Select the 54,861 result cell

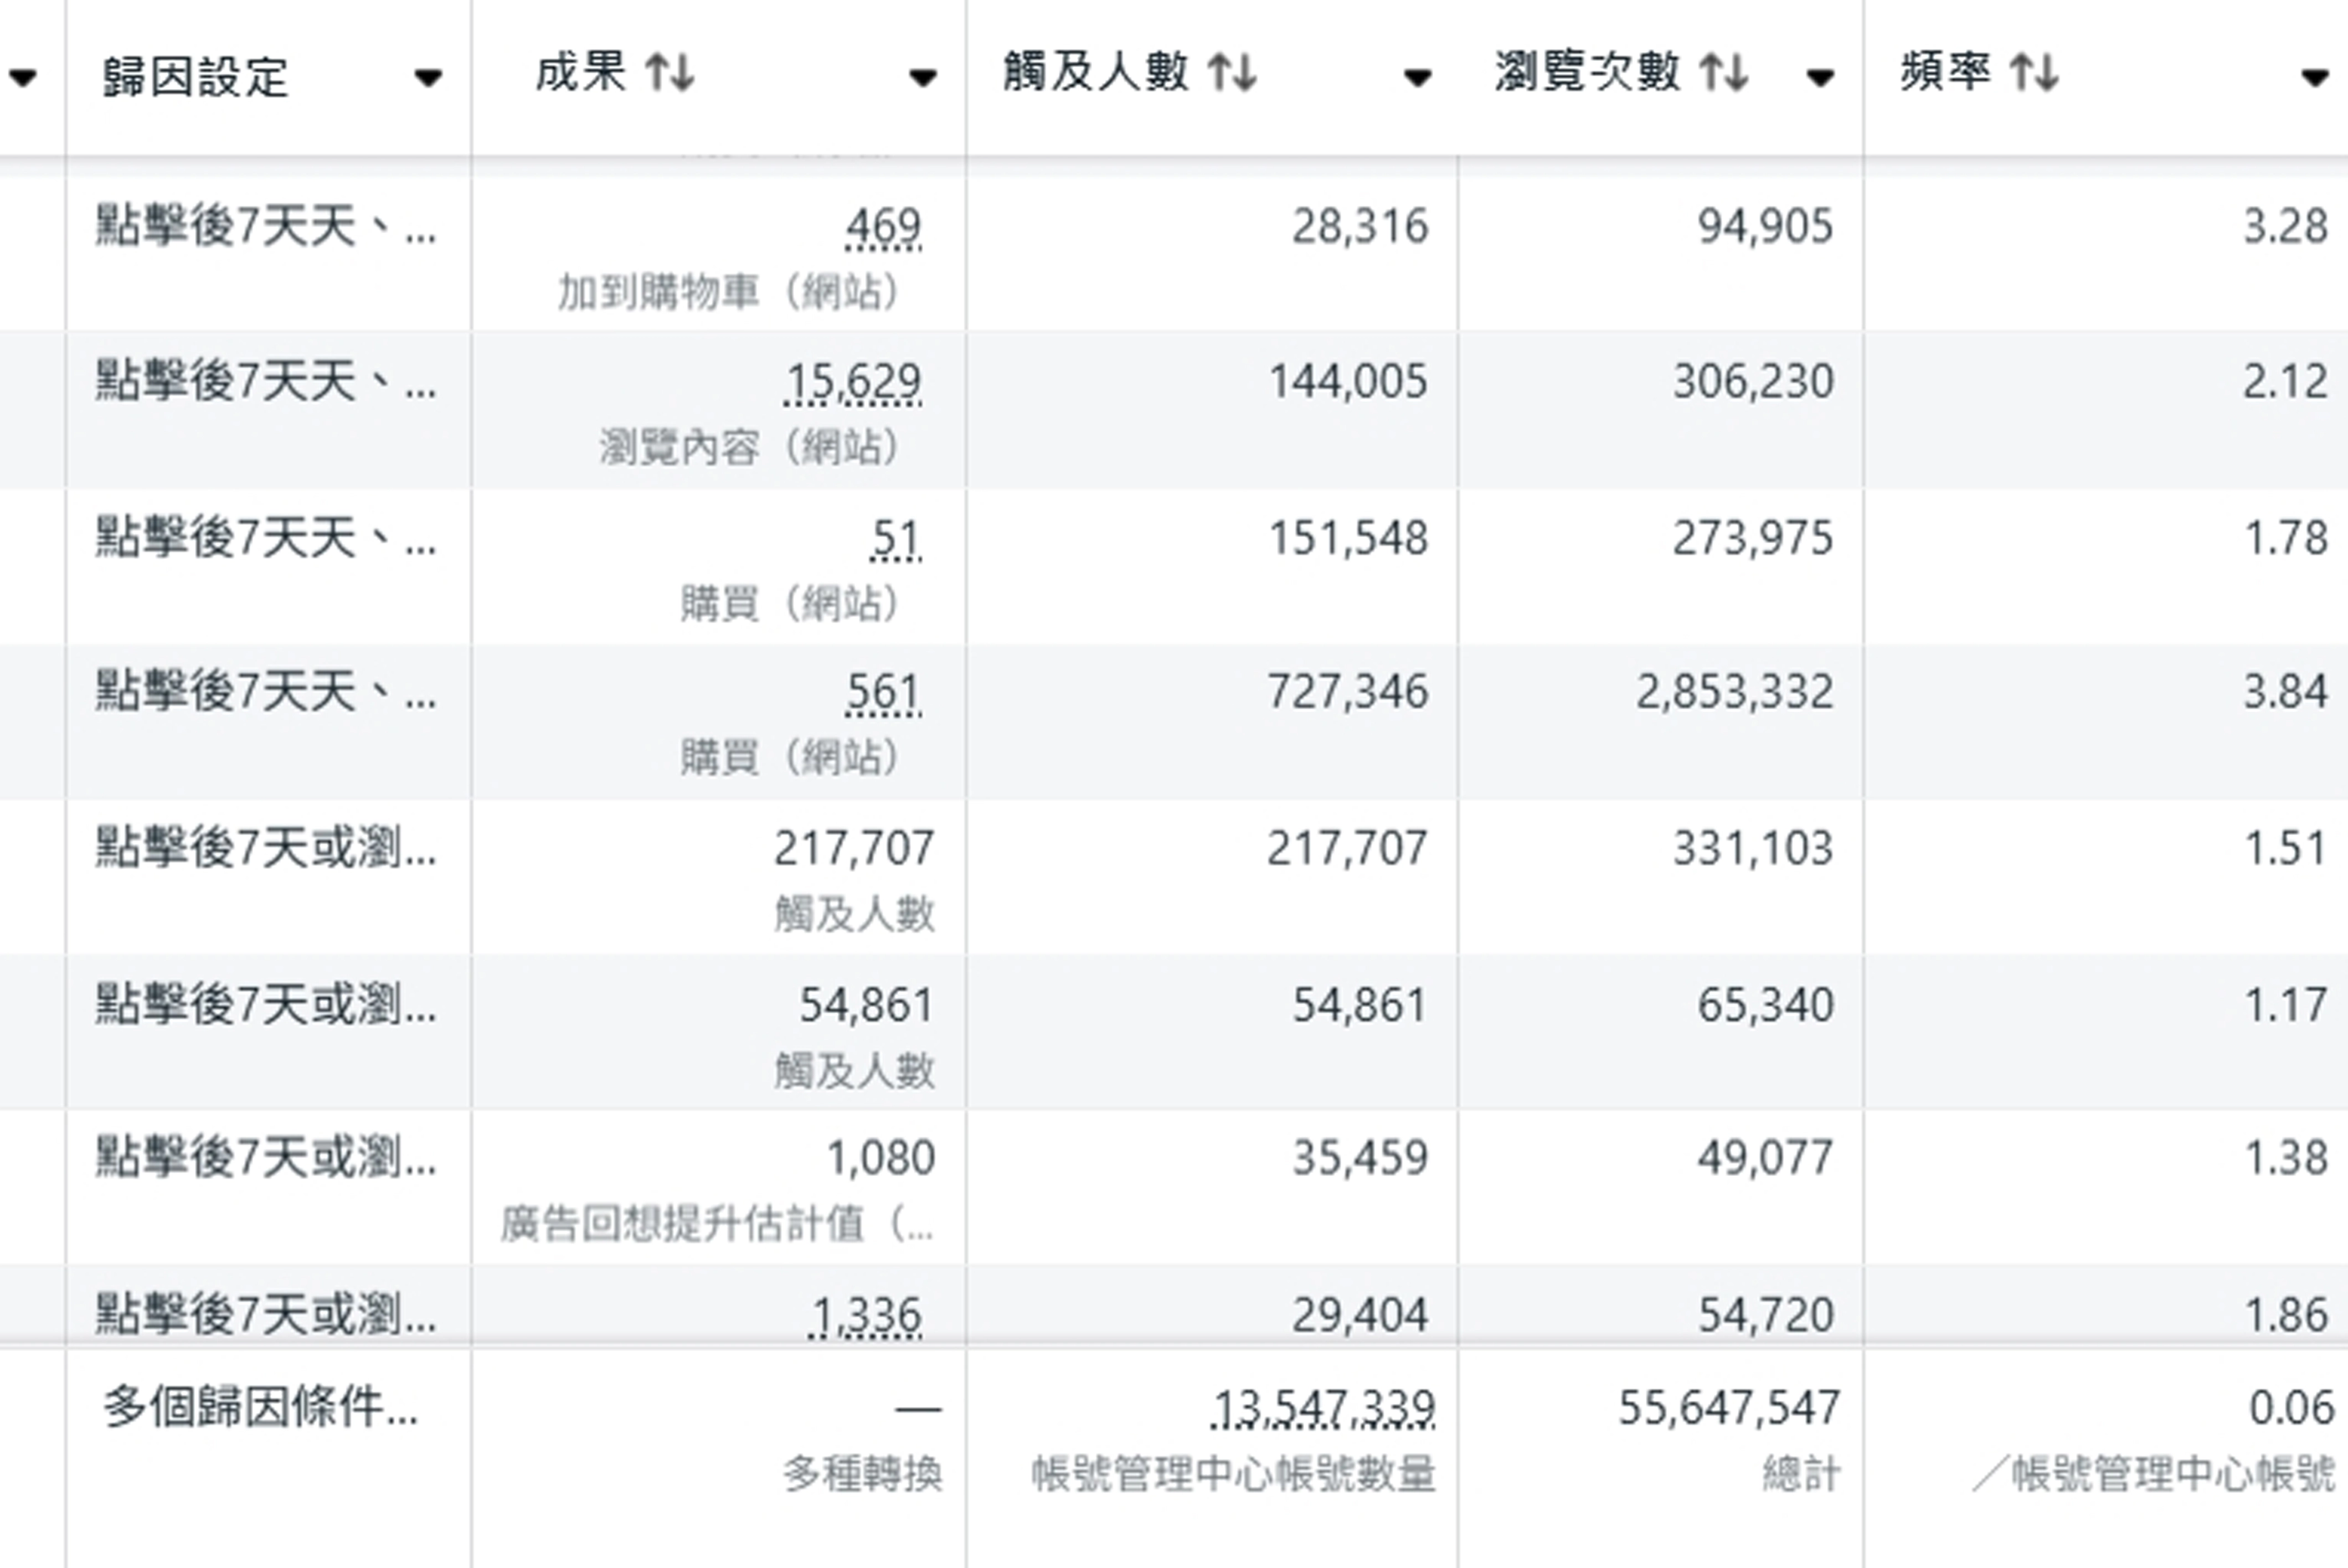click(x=866, y=1005)
